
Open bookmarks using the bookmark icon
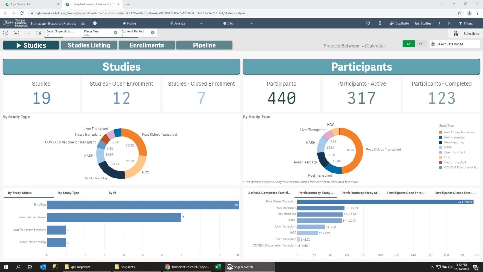coord(380,23)
